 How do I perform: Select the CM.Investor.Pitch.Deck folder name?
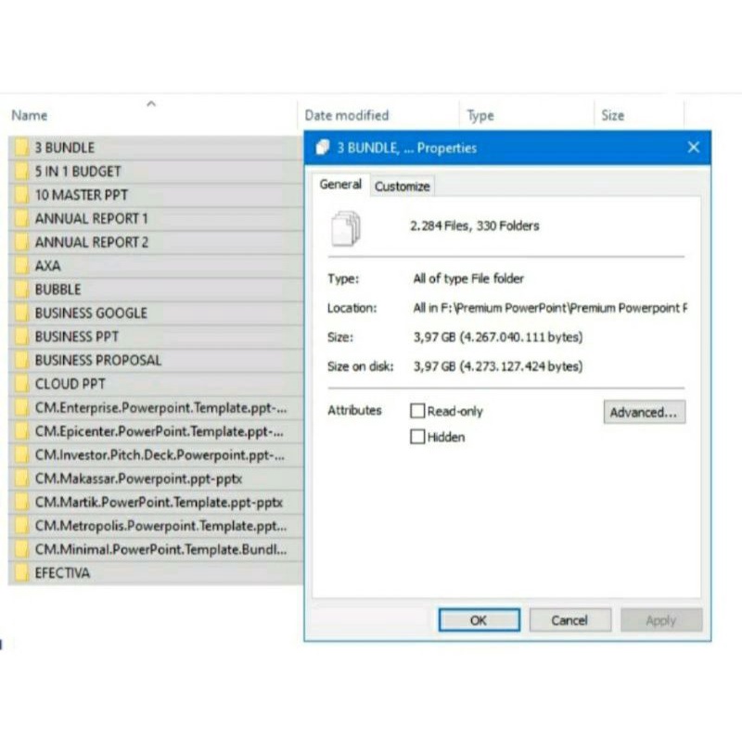tap(160, 455)
